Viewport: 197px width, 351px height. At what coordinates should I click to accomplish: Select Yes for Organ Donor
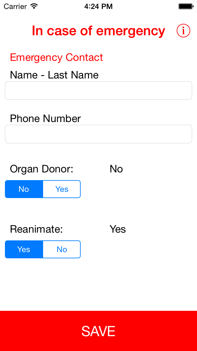(62, 189)
